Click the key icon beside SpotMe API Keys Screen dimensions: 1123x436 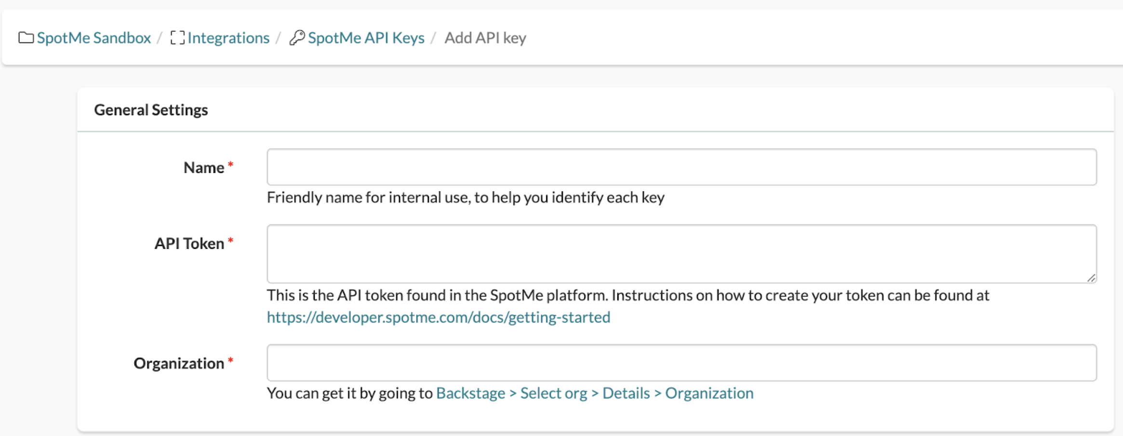tap(297, 38)
